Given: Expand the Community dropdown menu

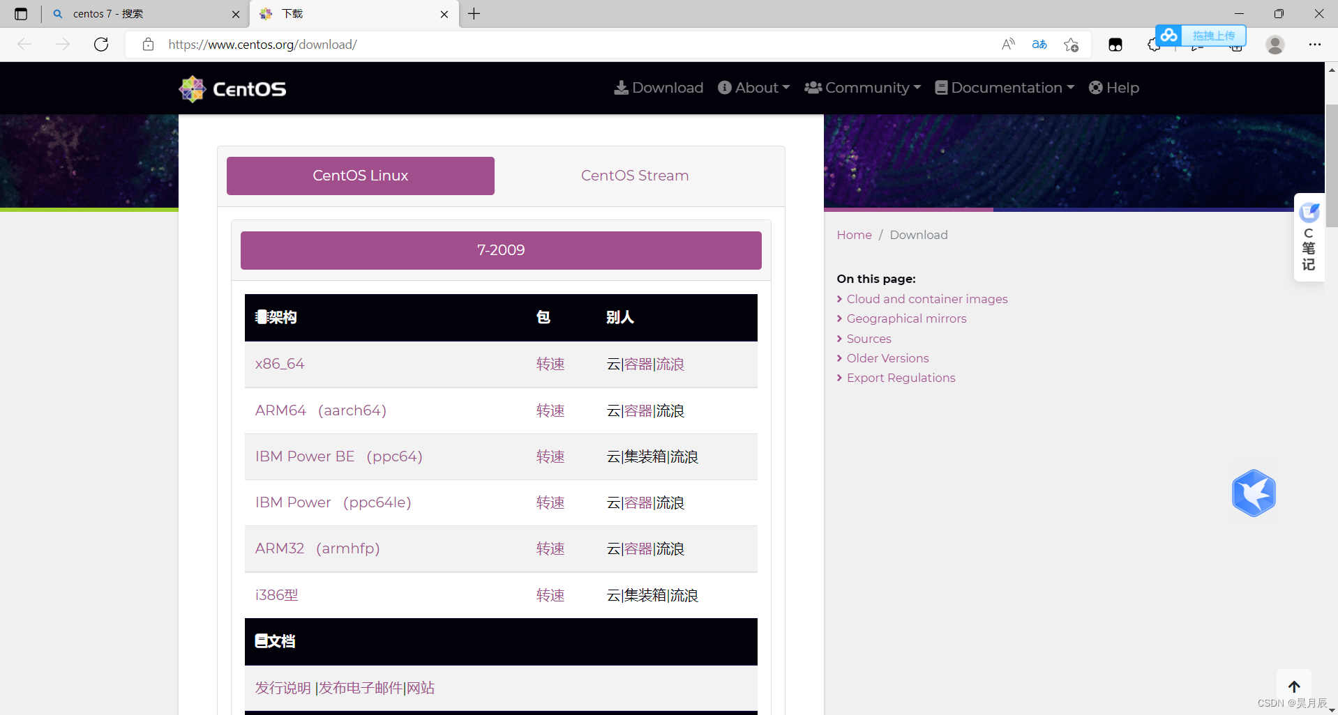Looking at the screenshot, I should [x=863, y=88].
